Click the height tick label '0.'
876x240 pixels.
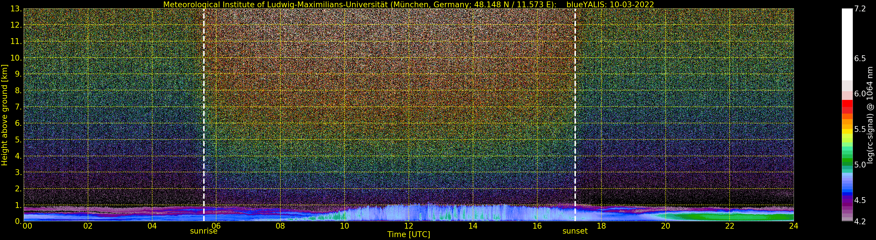pos(18,221)
